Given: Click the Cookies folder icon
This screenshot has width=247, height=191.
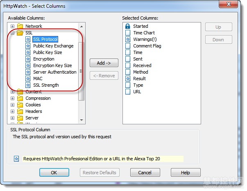Looking at the screenshot, I should [x=20, y=105].
